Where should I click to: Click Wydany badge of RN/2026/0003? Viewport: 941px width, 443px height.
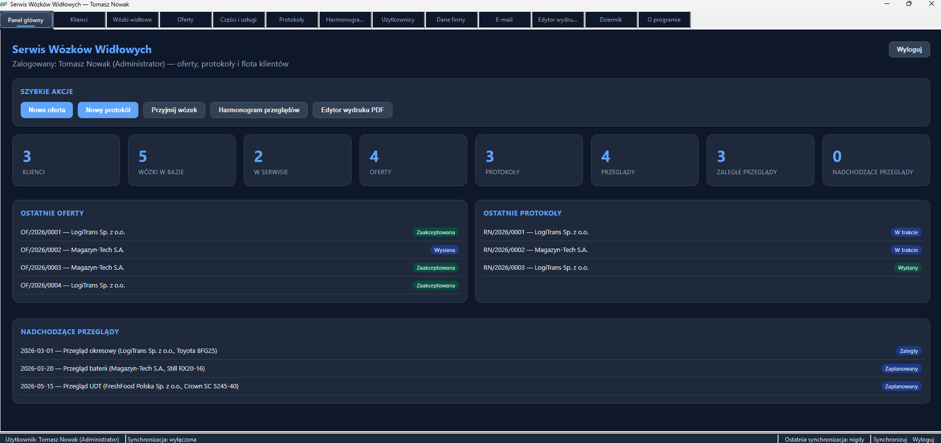pyautogui.click(x=908, y=268)
